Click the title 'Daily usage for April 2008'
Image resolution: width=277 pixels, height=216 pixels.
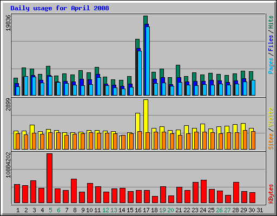pos(60,9)
